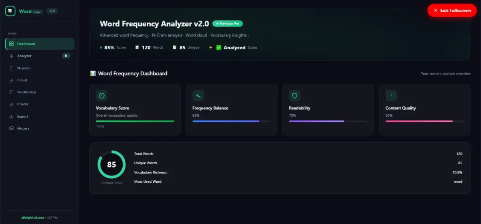
Task: Click the 100% label under Vocabulary Score
Action: pyautogui.click(x=100, y=126)
